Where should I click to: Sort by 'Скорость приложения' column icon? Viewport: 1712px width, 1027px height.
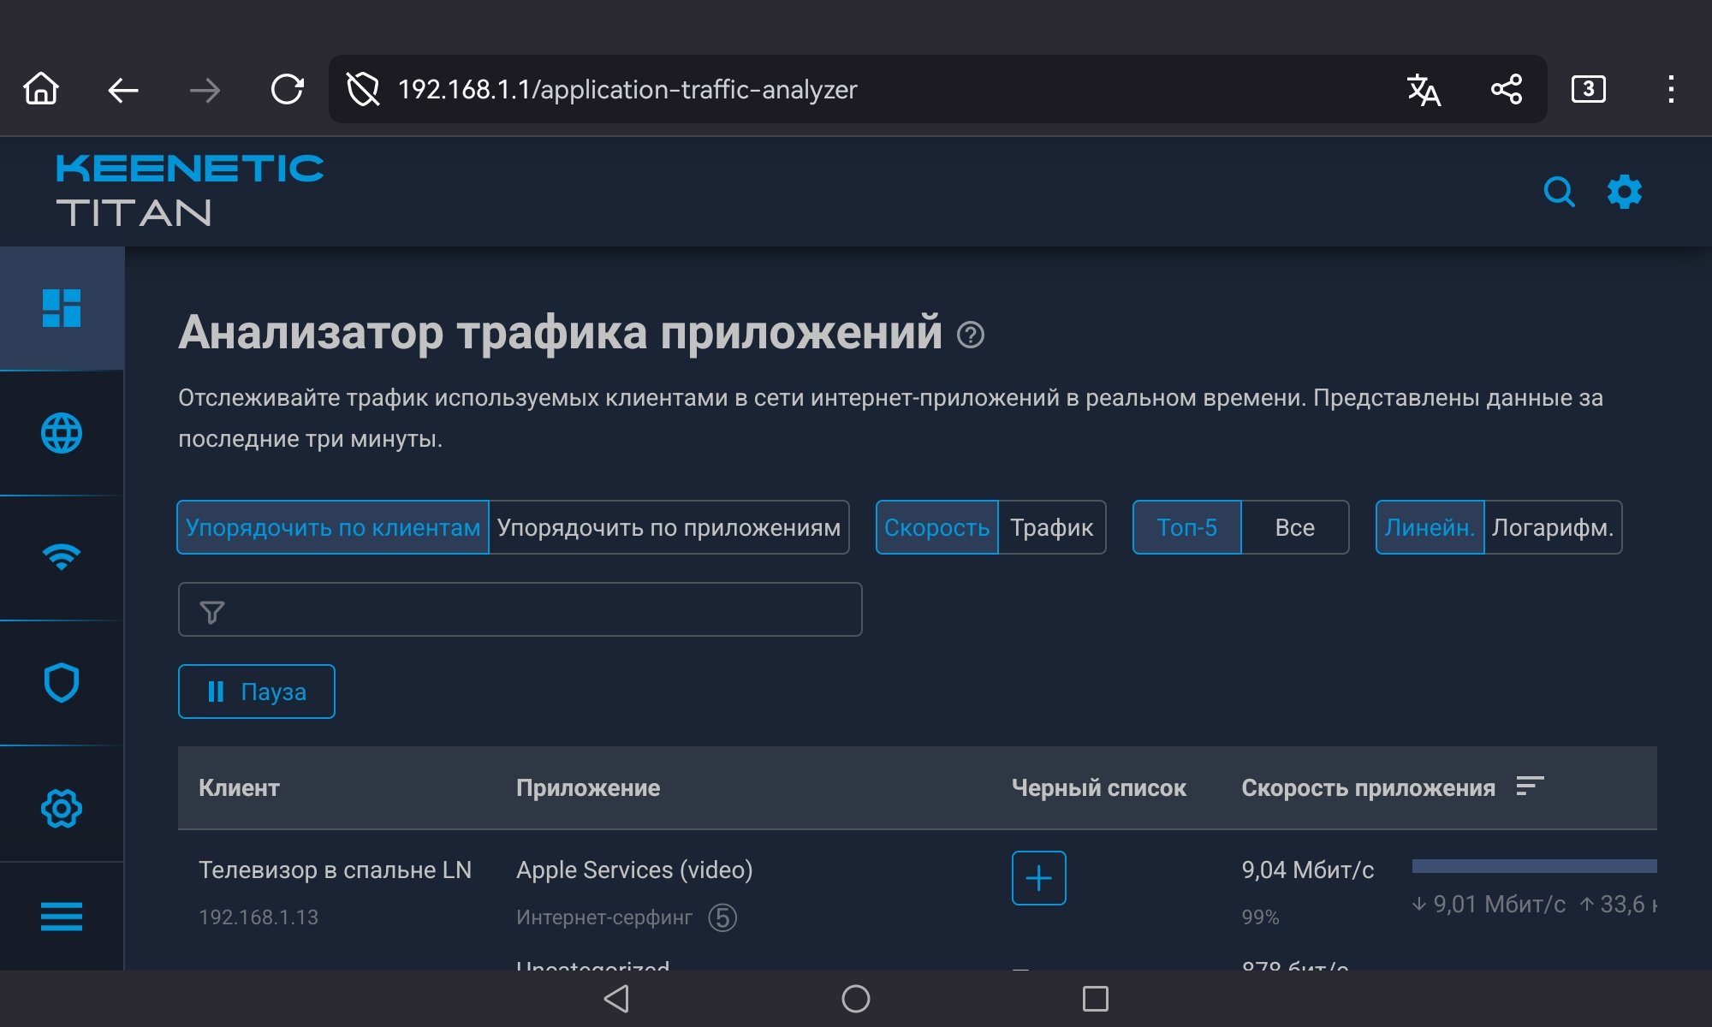tap(1530, 786)
